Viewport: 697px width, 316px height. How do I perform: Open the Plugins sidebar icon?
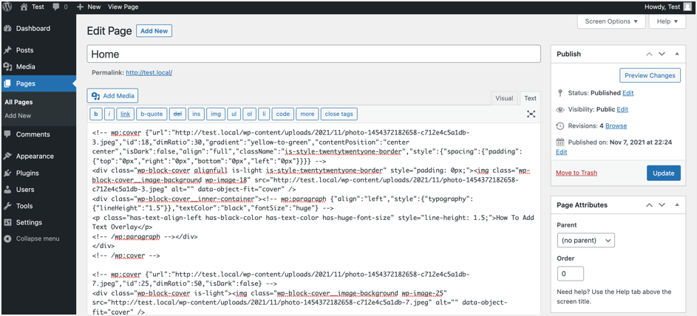pos(7,174)
